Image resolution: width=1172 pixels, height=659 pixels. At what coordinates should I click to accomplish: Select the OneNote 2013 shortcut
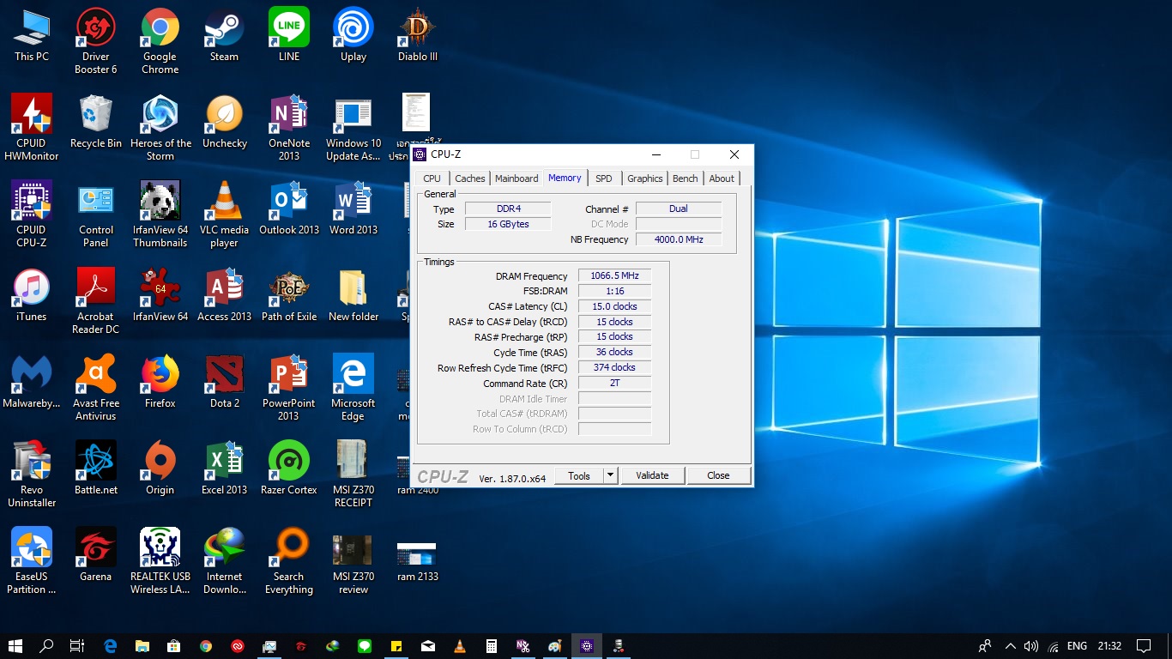pyautogui.click(x=289, y=128)
